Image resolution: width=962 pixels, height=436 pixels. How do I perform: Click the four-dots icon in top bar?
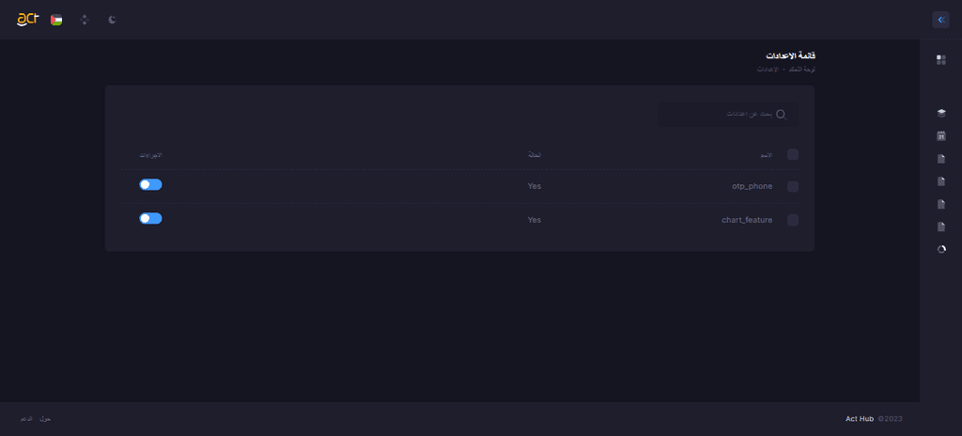click(x=85, y=20)
